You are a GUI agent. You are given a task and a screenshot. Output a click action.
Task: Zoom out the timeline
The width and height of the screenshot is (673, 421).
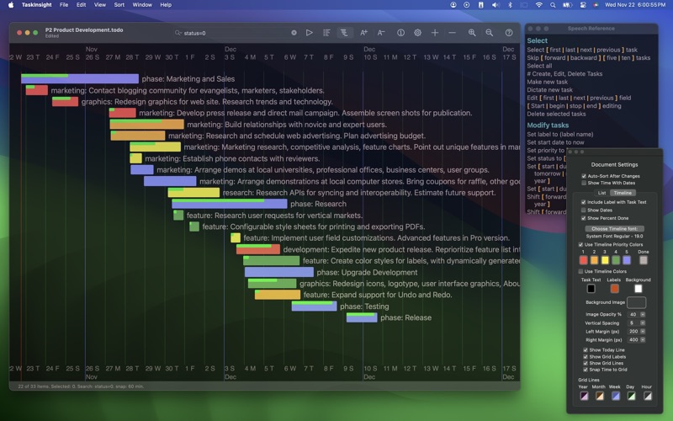pyautogui.click(x=489, y=33)
